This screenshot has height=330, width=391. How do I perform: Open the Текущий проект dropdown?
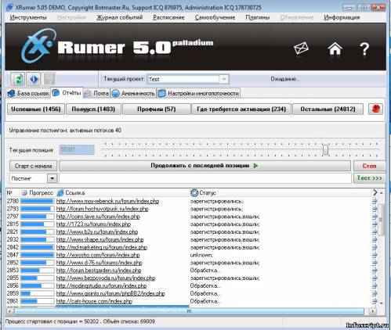(224, 79)
